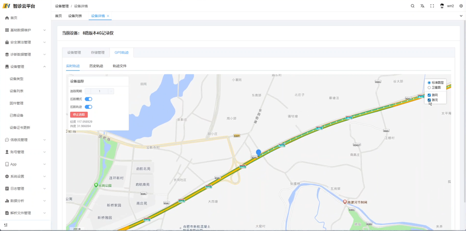Toggle the 巡航模式 switch

click(x=89, y=99)
